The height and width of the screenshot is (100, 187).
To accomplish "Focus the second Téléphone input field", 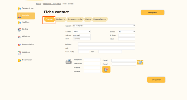I will (x=92, y=63).
